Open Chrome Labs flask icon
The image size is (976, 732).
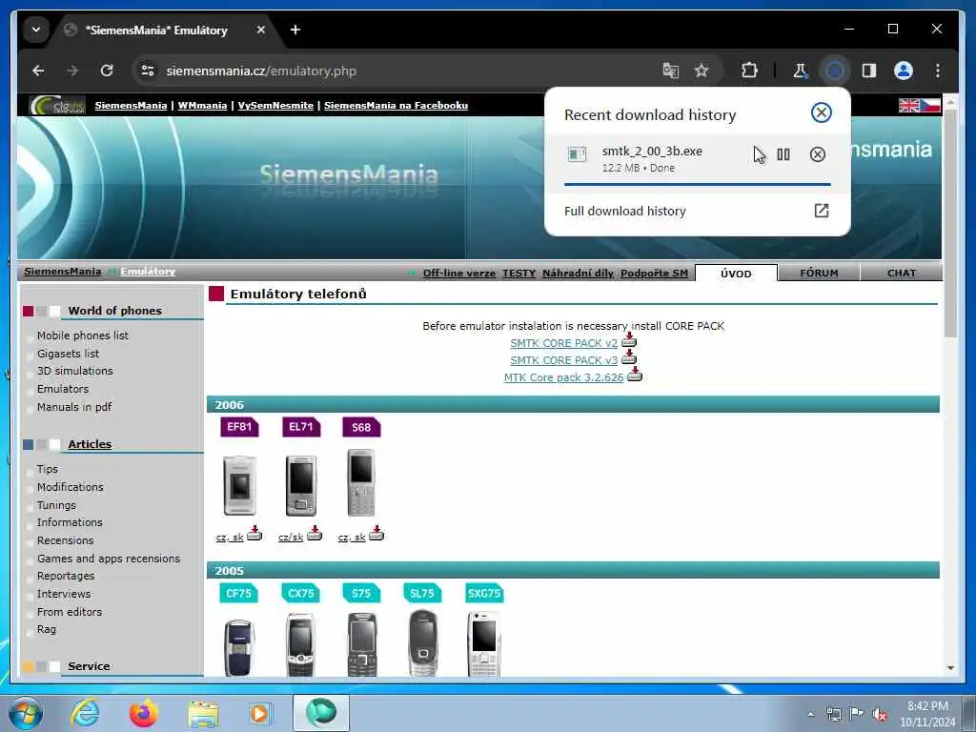(x=801, y=71)
